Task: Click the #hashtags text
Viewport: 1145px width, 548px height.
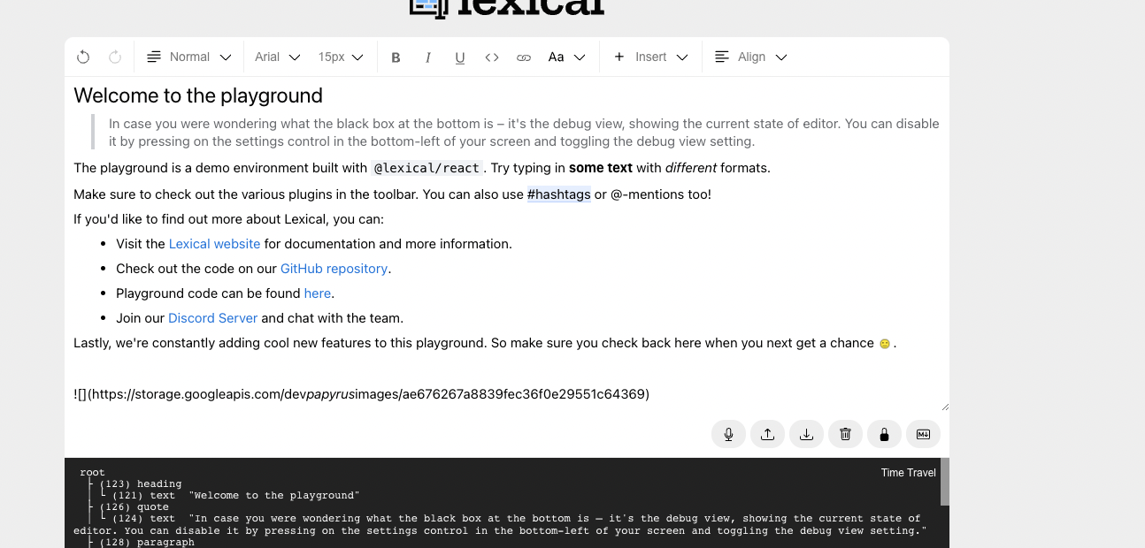Action: 559,194
